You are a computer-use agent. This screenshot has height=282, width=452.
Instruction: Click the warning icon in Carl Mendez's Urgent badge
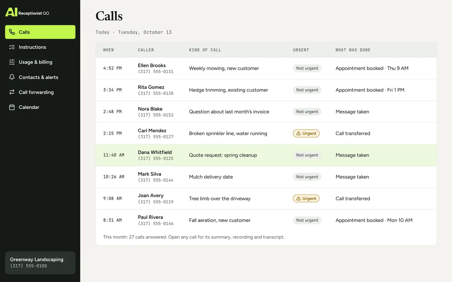click(x=298, y=134)
